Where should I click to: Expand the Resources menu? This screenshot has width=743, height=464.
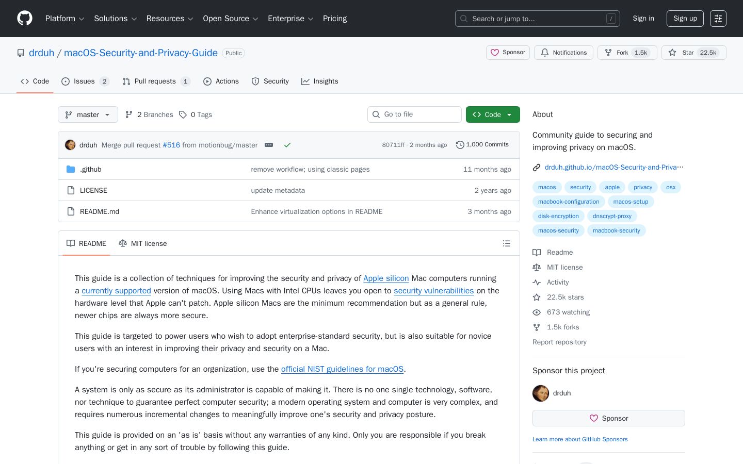pos(170,19)
